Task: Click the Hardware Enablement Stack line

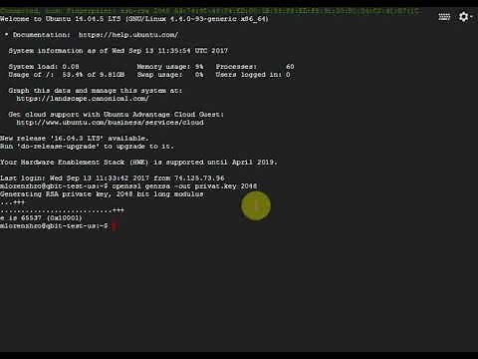Action: click(138, 163)
